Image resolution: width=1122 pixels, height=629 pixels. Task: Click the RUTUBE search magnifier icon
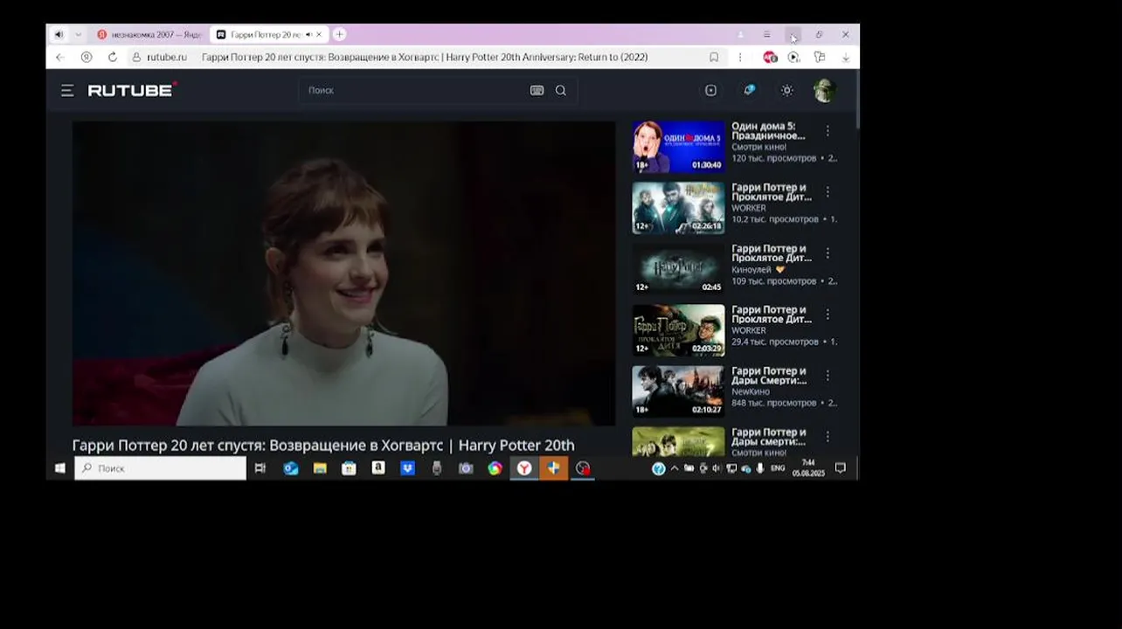[x=561, y=91]
